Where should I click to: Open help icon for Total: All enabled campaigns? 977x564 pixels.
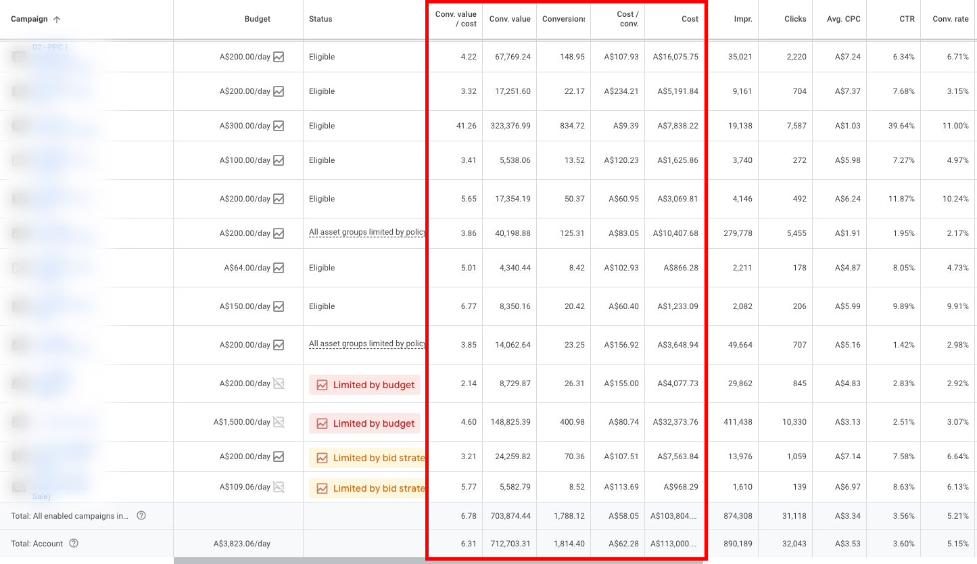(x=141, y=516)
